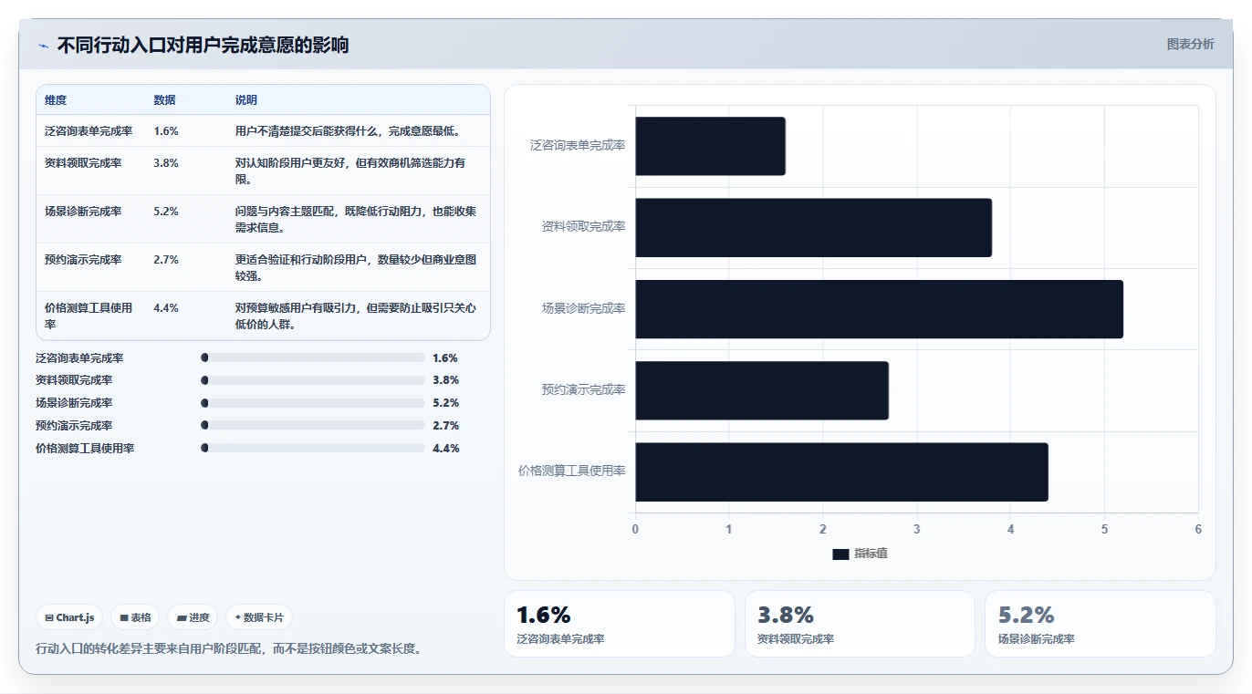The height and width of the screenshot is (694, 1252).
Task: Click the 预约演示完成率 chart bar
Action: coord(762,390)
